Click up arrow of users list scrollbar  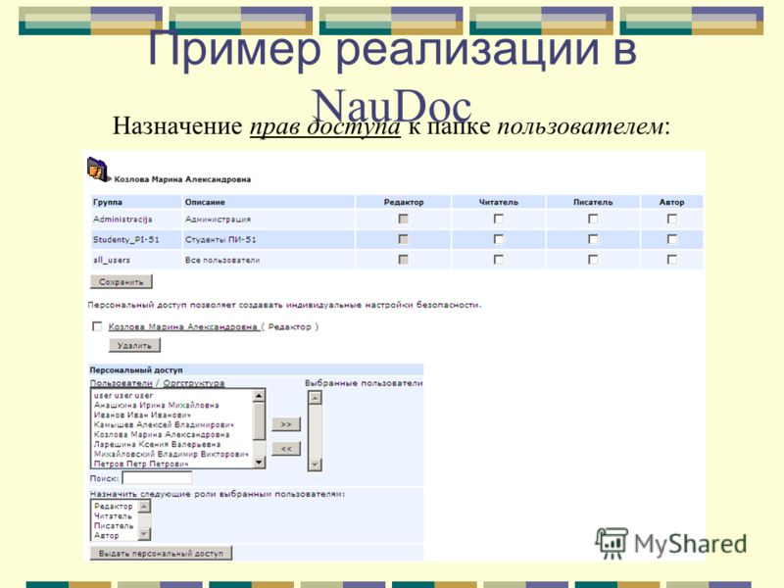[259, 396]
